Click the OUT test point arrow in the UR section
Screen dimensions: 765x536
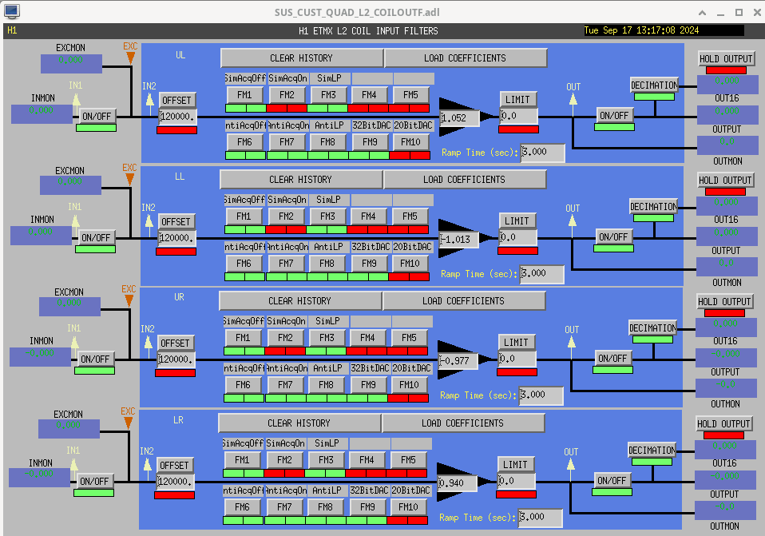tap(571, 342)
